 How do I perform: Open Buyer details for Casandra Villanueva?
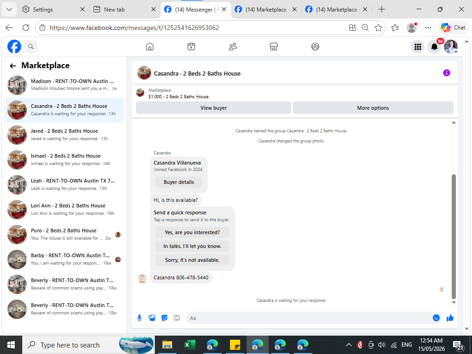click(x=179, y=182)
